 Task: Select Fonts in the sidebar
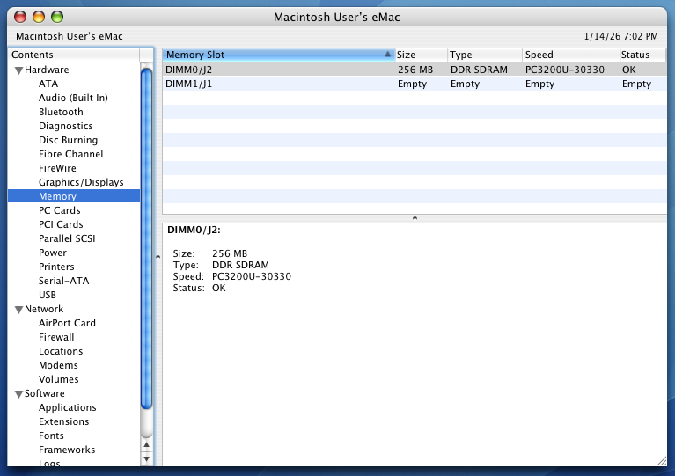click(x=51, y=436)
